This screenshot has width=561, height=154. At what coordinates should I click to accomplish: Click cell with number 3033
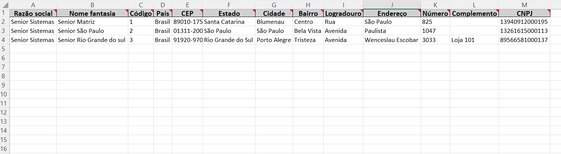(x=435, y=40)
